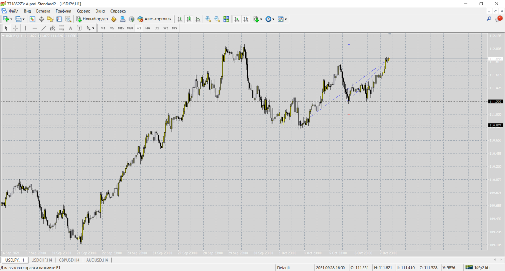505x271 pixels.
Task: Click the Новый ордер button
Action: click(x=92, y=19)
